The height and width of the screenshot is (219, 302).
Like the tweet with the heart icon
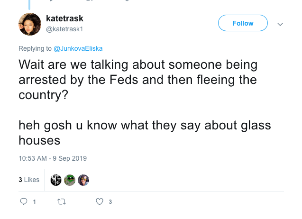(100, 201)
